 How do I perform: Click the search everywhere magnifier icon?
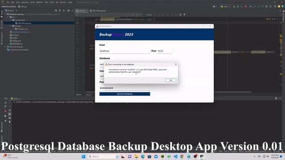pos(275,6)
